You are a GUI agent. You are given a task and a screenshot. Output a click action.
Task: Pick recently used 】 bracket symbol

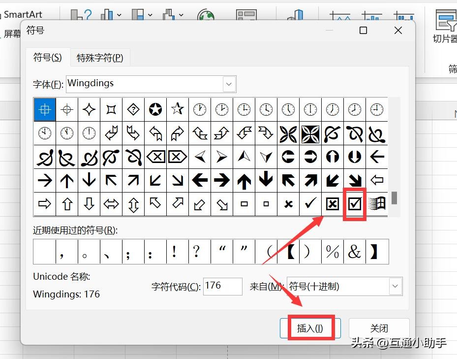[377, 252]
